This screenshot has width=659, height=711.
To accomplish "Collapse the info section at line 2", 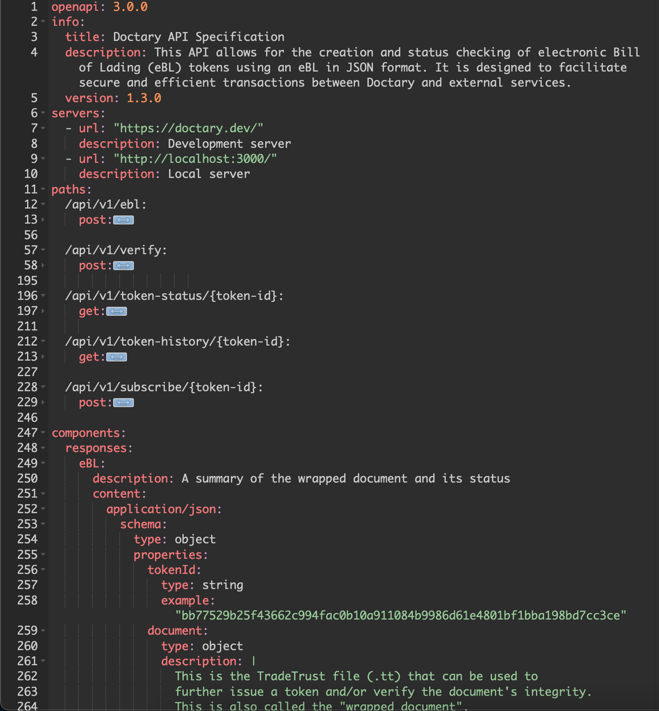I will [43, 21].
